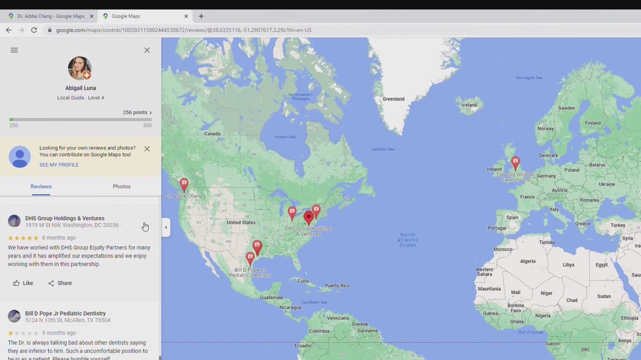This screenshot has width=641, height=360.
Task: Switch to the Dr. Addie Chang browser tab
Action: tap(50, 16)
